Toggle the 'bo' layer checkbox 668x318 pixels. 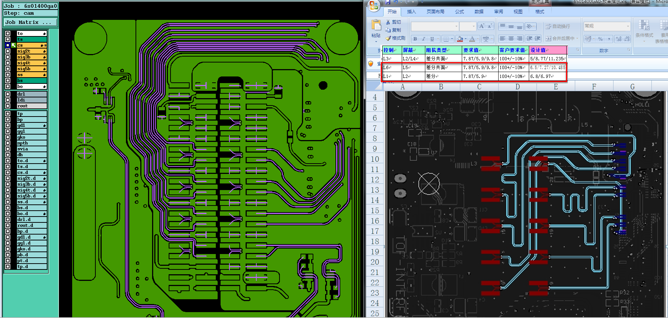click(8, 86)
